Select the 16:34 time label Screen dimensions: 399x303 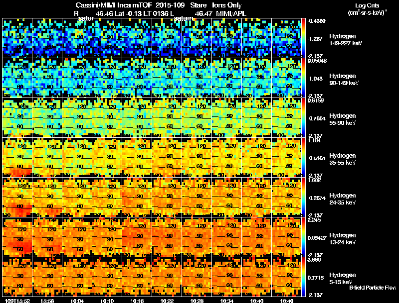(x=227, y=301)
